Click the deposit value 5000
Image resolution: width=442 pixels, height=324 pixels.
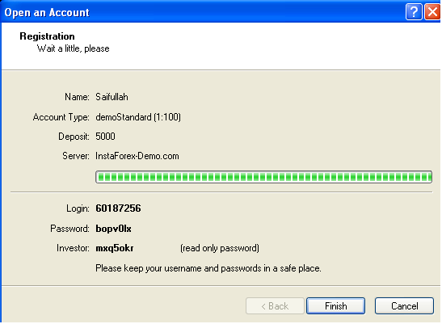[105, 137]
